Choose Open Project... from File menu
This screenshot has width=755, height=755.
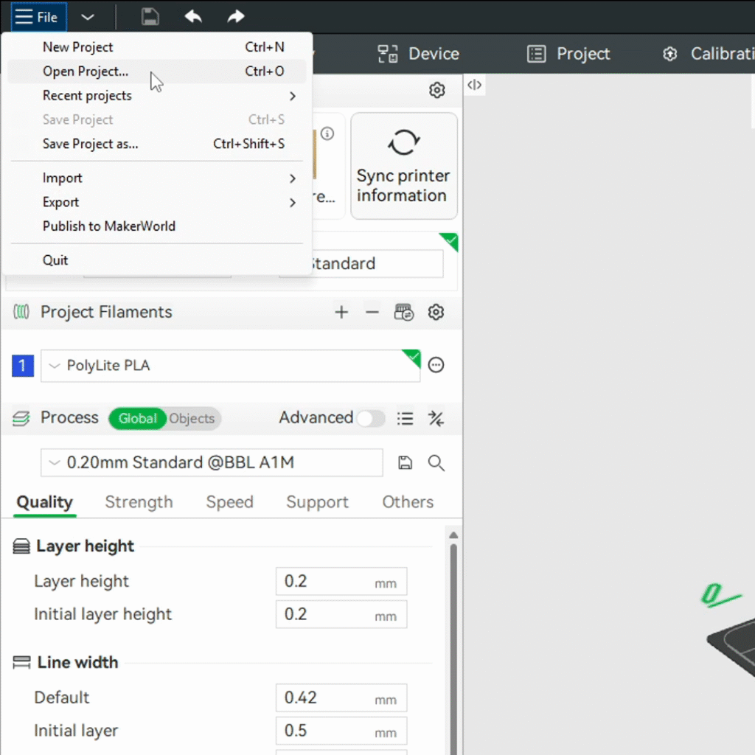pos(86,72)
